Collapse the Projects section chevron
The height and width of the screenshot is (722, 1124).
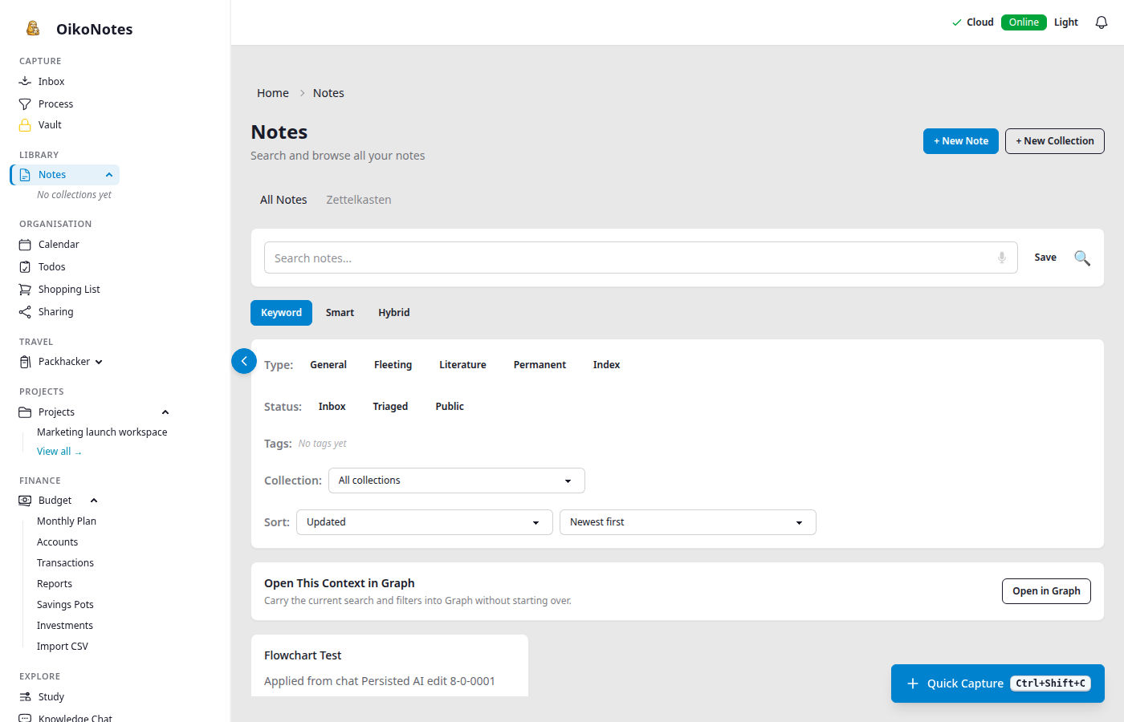[x=165, y=412]
